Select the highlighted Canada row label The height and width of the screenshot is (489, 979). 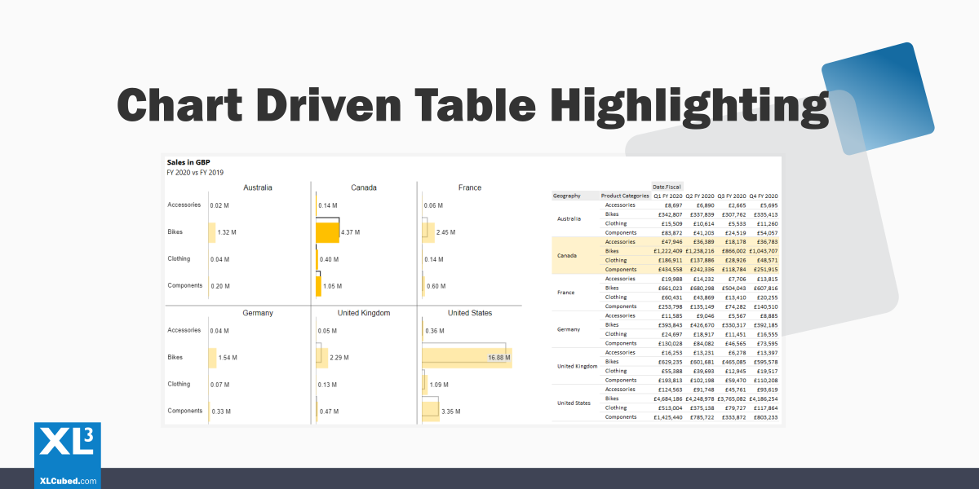(x=567, y=256)
